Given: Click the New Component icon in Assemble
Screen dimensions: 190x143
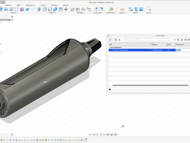Looking at the screenshot, I should pos(78,9).
